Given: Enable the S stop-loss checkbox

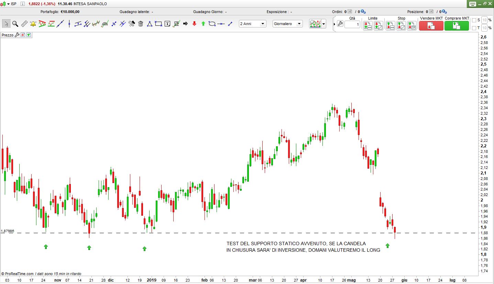Looking at the screenshot, I should (x=474, y=20).
